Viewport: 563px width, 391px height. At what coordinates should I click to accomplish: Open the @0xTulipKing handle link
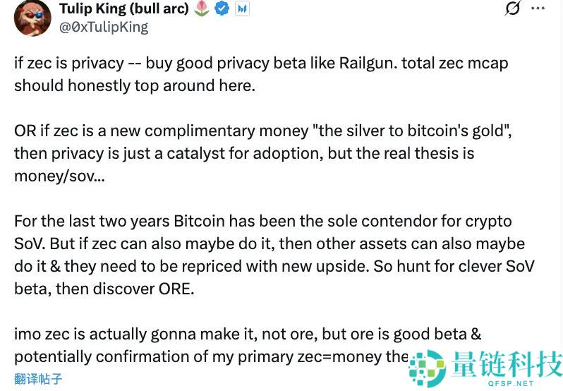(x=104, y=28)
